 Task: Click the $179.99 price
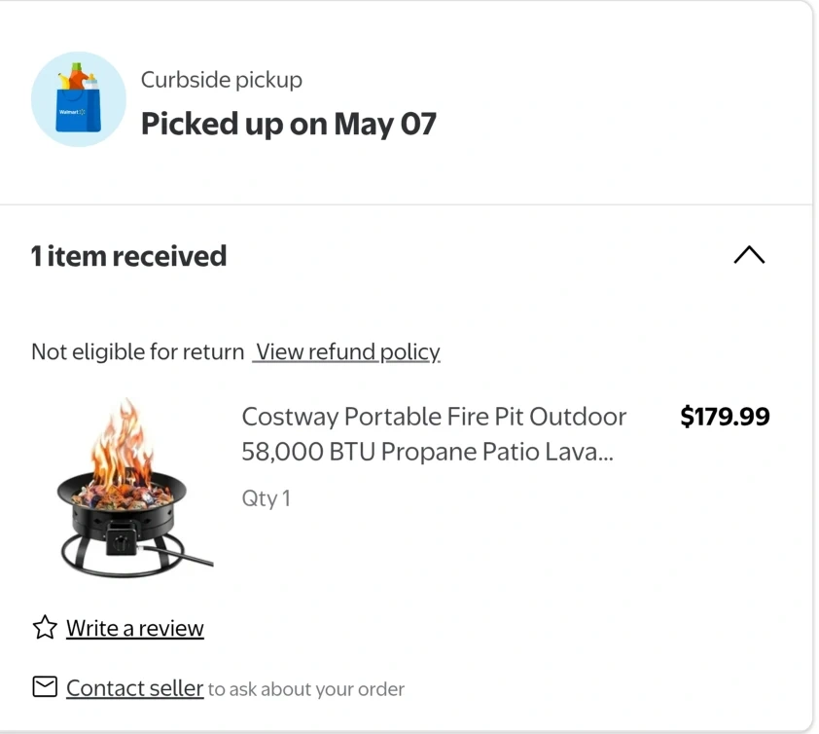[725, 417]
